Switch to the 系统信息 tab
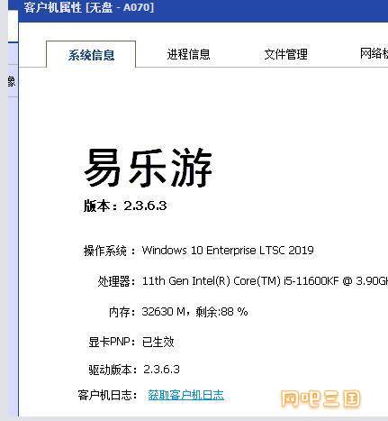Image resolution: width=388 pixels, height=421 pixels. pyautogui.click(x=91, y=55)
